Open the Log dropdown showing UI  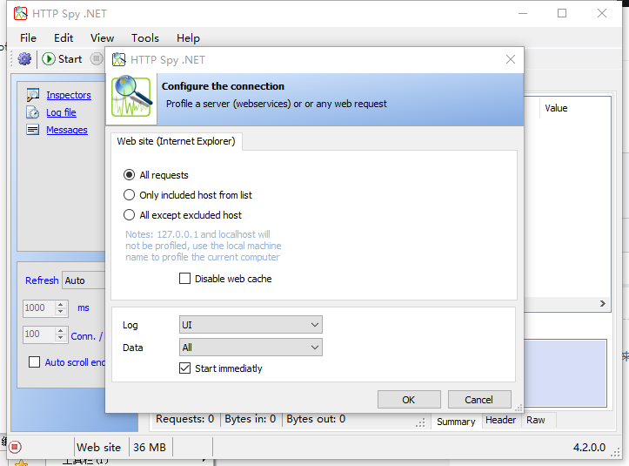250,325
